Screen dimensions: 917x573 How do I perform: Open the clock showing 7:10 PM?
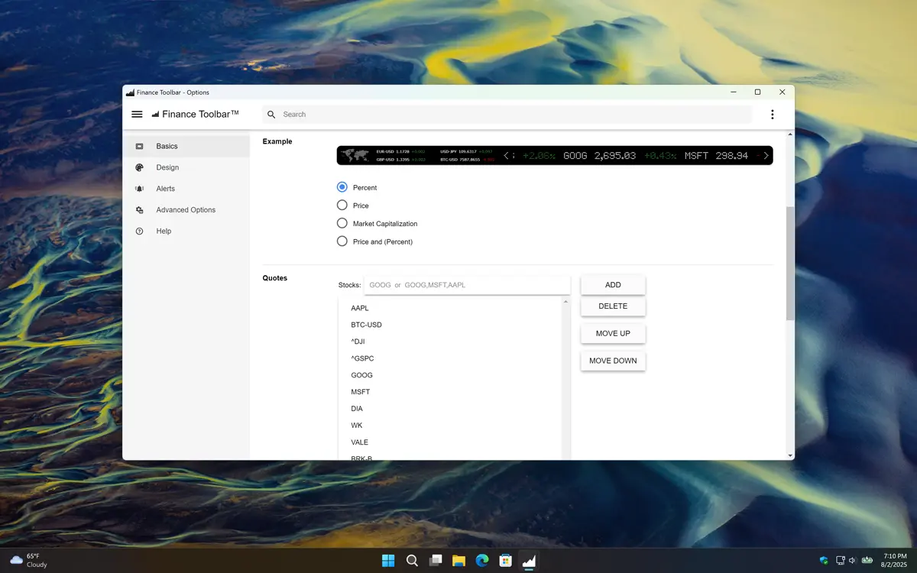coord(895,560)
